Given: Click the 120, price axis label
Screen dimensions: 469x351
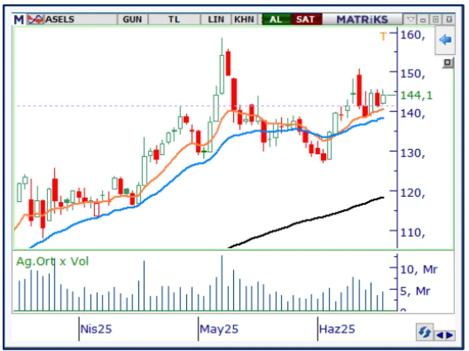Looking at the screenshot, I should [x=413, y=193].
